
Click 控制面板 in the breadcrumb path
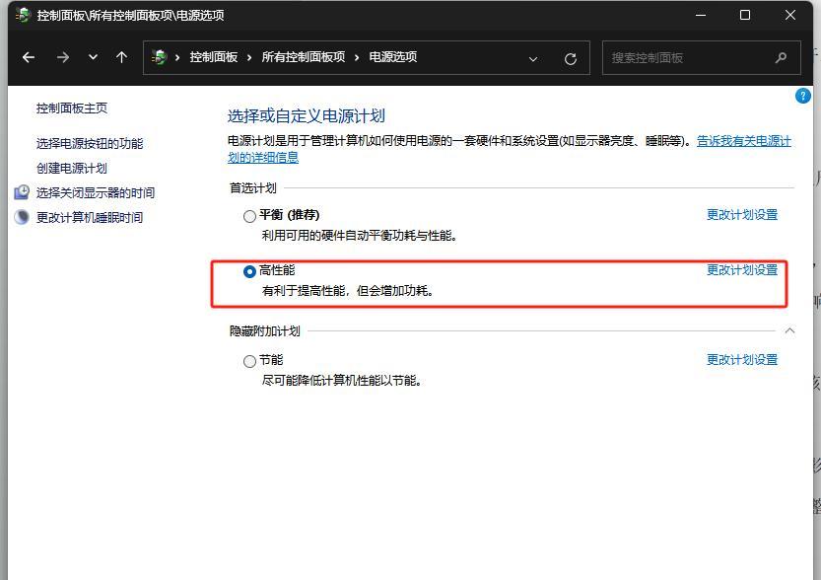pyautogui.click(x=213, y=57)
